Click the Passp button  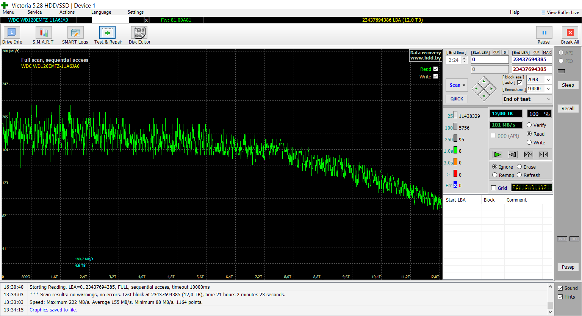coord(568,267)
